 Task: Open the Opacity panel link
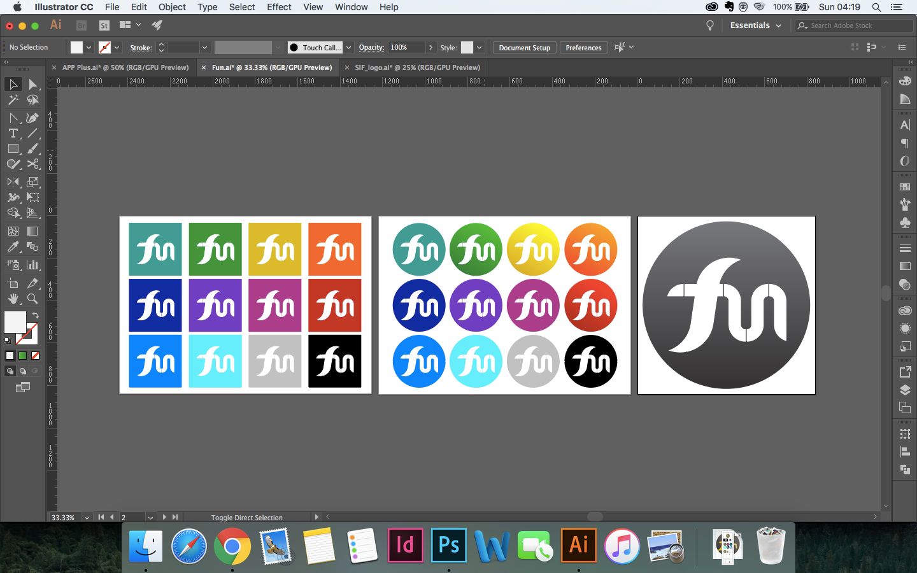(x=371, y=48)
